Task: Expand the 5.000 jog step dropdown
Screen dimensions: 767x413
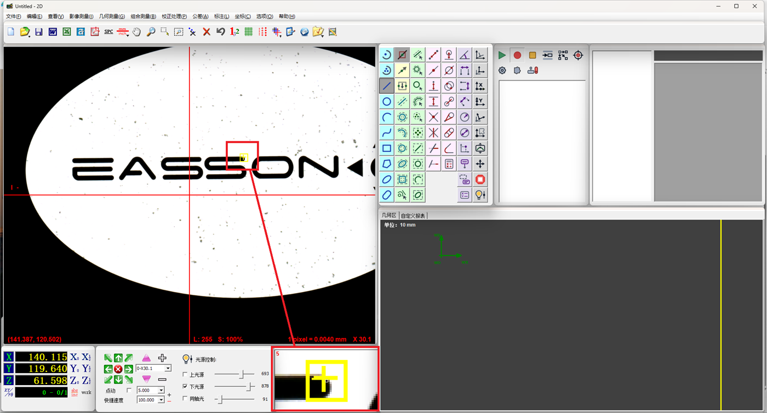Action: pos(161,391)
